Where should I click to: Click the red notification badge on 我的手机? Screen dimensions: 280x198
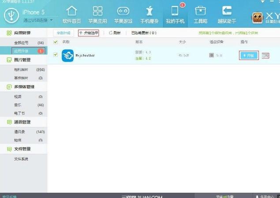[182, 5]
